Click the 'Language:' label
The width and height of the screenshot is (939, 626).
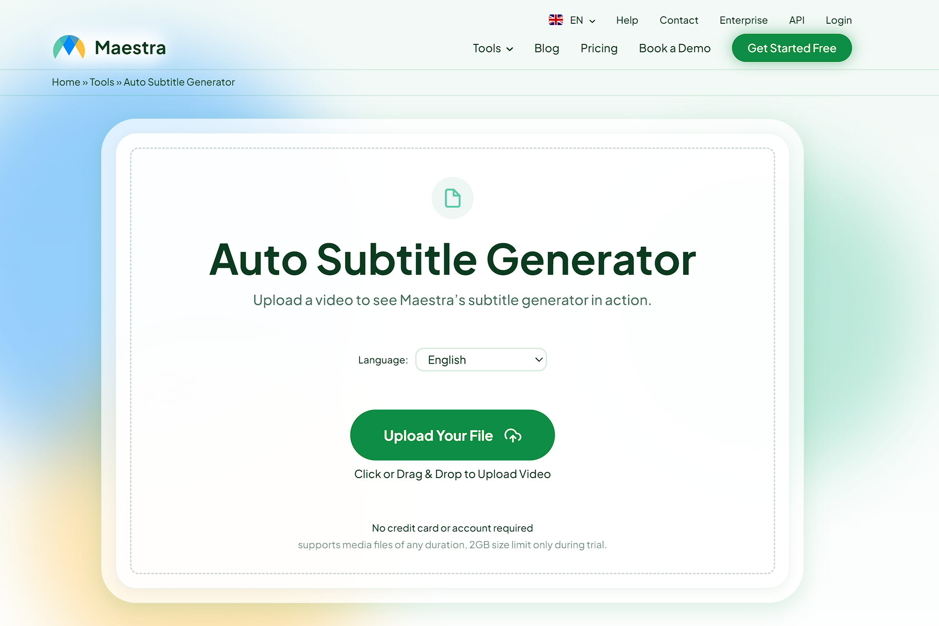pos(383,360)
